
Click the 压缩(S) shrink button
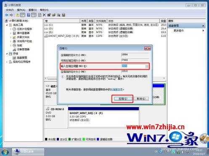click(x=123, y=99)
